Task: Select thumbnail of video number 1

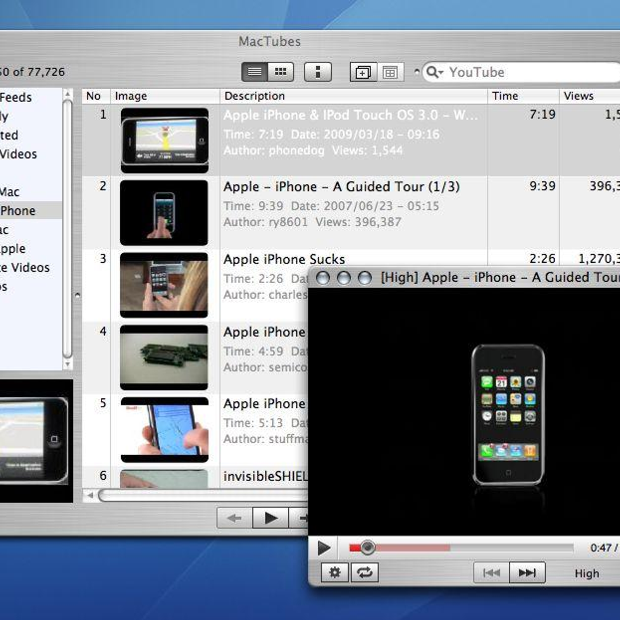Action: pyautogui.click(x=165, y=140)
